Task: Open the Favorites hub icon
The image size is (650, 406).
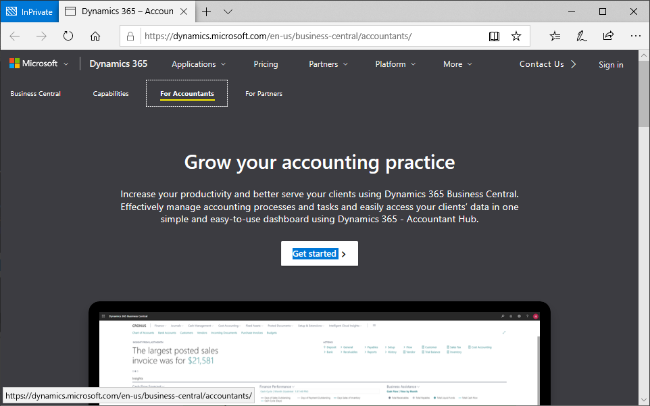Action: (555, 36)
